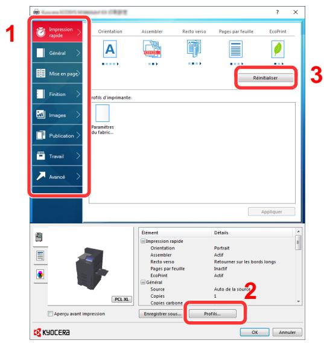The width and height of the screenshot is (324, 343).
Task: Open the Avancé tab
Action: pos(57,176)
